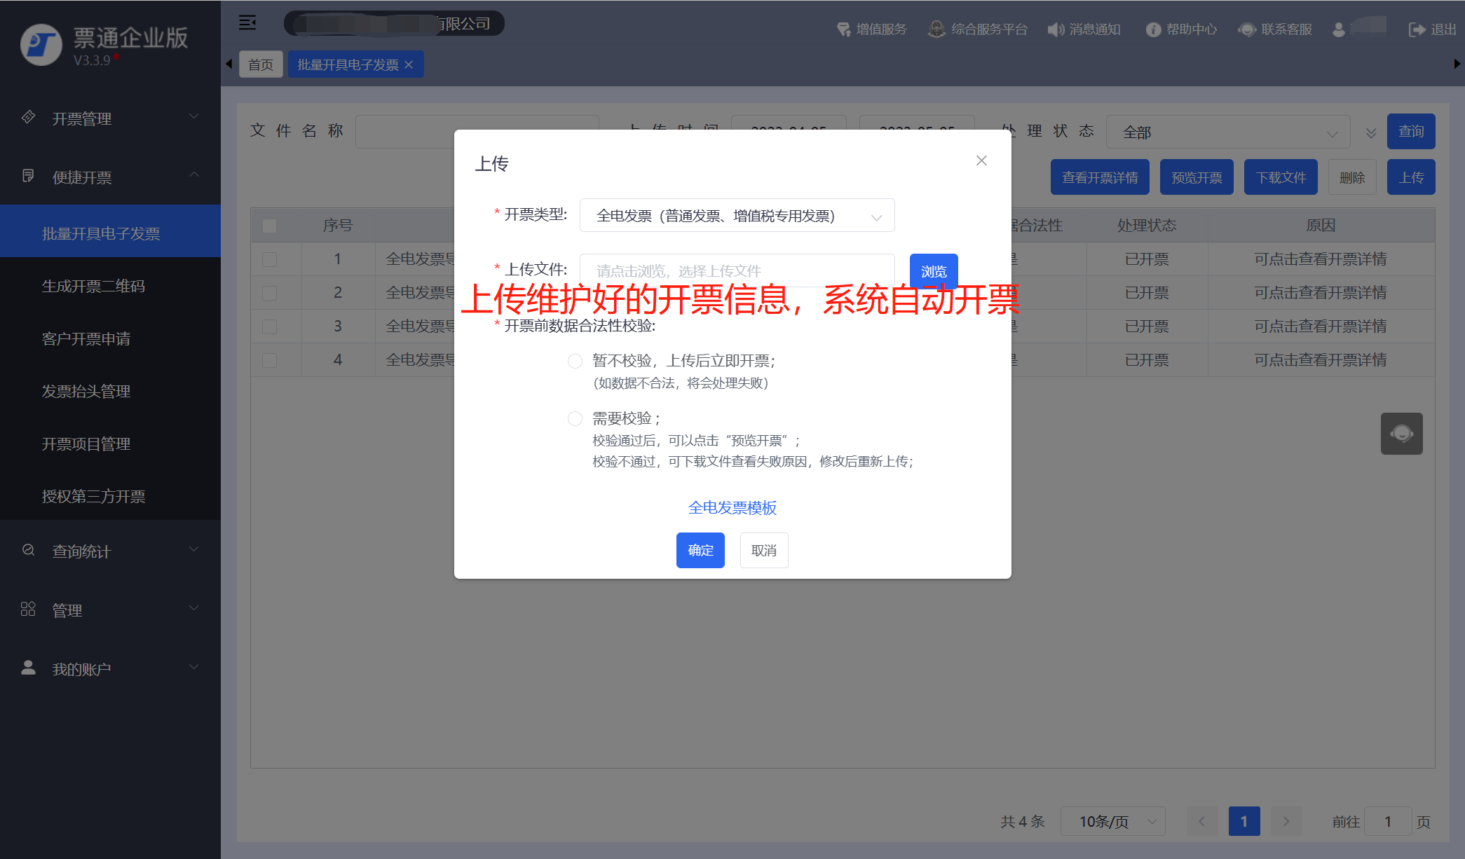Viewport: 1465px width, 859px height.
Task: Click the 确定 confirm button
Action: pyautogui.click(x=700, y=550)
